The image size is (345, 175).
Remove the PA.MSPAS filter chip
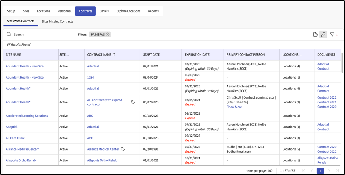pos(108,35)
